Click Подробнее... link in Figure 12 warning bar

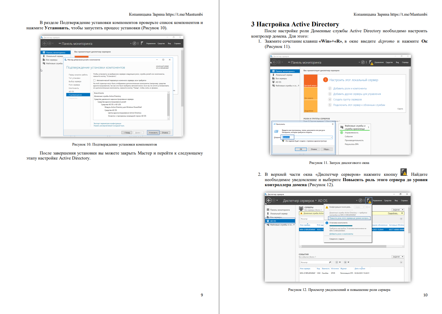(393, 213)
